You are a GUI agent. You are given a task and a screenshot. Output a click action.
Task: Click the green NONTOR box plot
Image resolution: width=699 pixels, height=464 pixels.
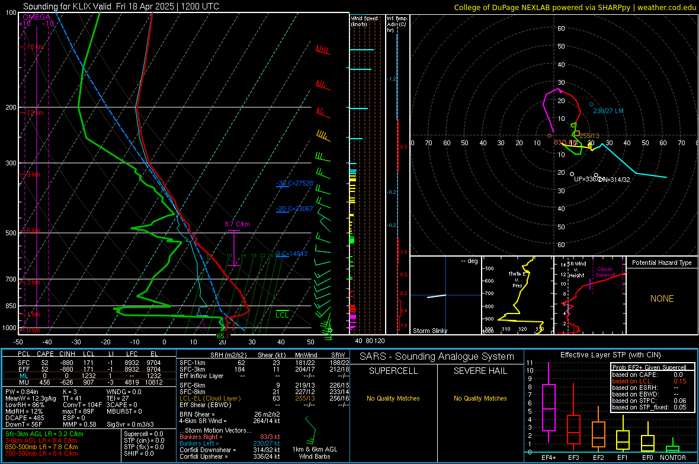tap(673, 445)
